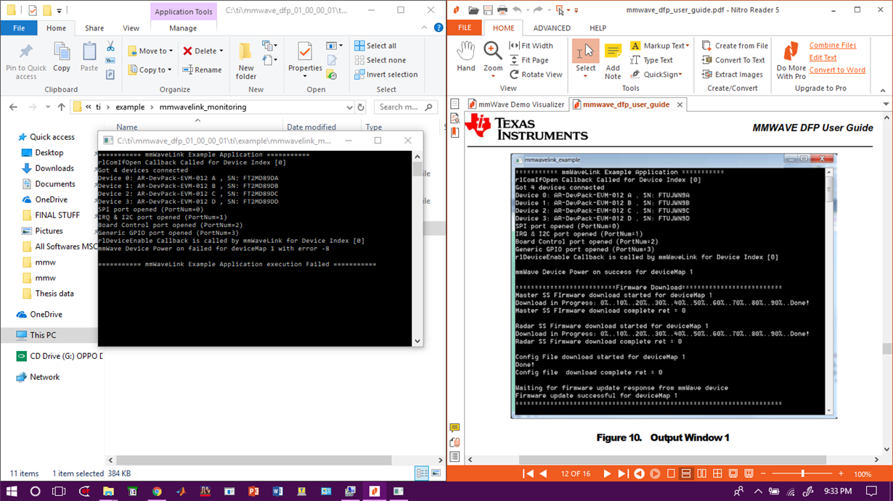Select single page view mode
The height and width of the screenshot is (501, 893).
(x=671, y=474)
